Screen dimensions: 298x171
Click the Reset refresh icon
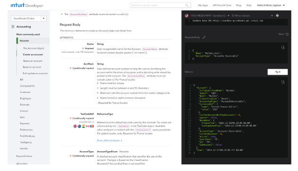tap(287, 34)
